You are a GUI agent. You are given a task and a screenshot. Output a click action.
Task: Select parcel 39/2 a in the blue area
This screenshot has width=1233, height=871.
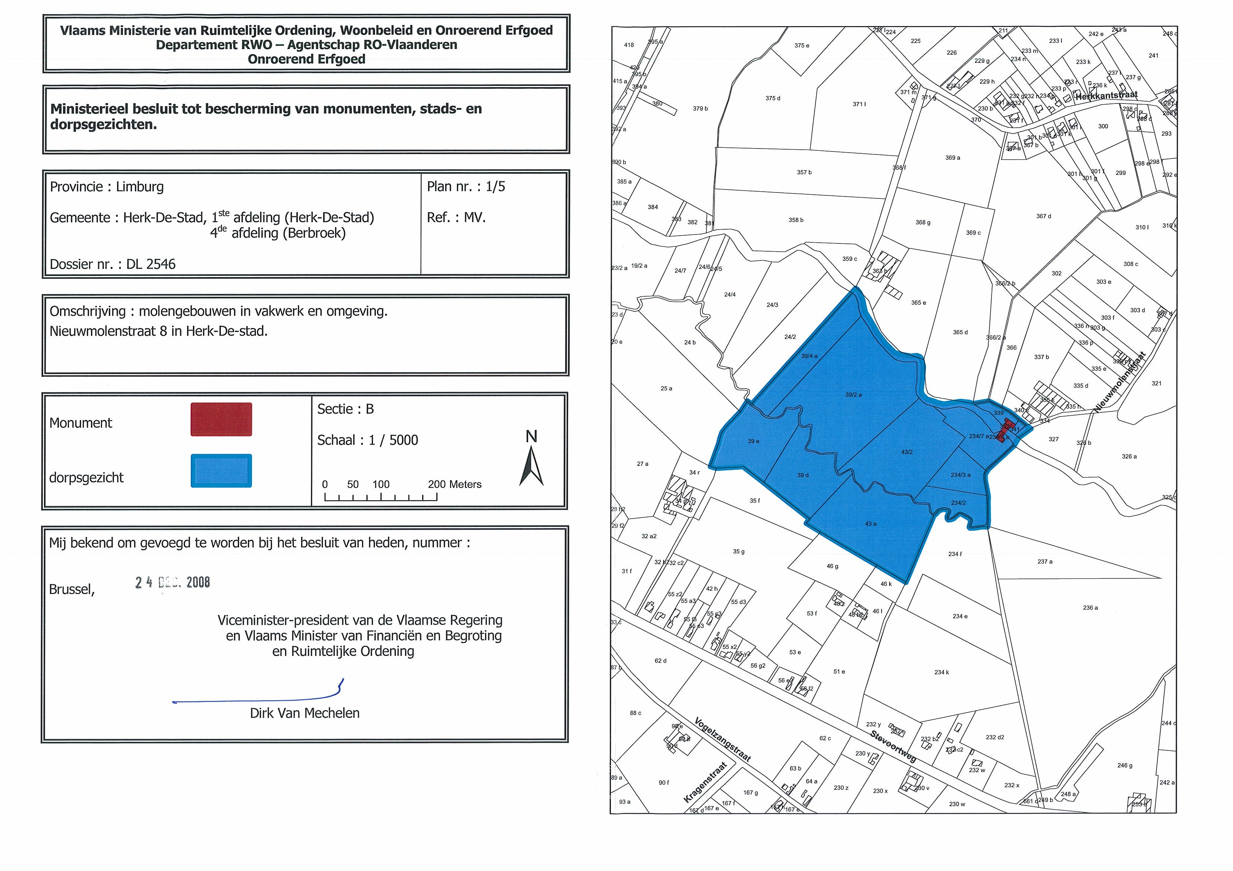click(x=853, y=395)
